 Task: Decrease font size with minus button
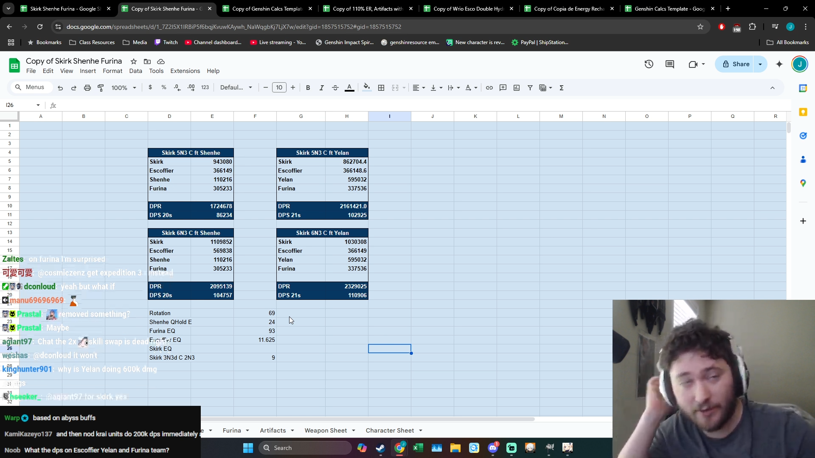coord(266,87)
